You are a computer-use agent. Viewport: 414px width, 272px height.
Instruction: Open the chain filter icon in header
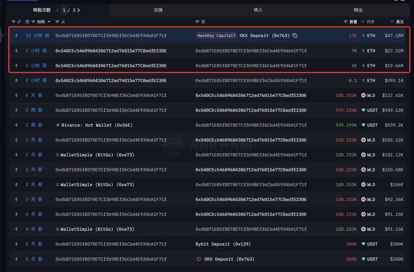13,22
